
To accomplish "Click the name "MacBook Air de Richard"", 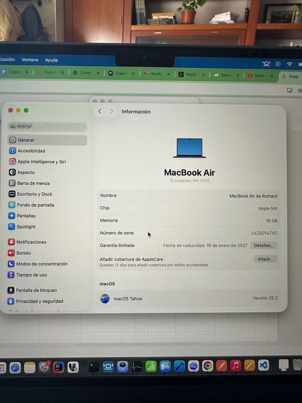I will pyautogui.click(x=253, y=196).
